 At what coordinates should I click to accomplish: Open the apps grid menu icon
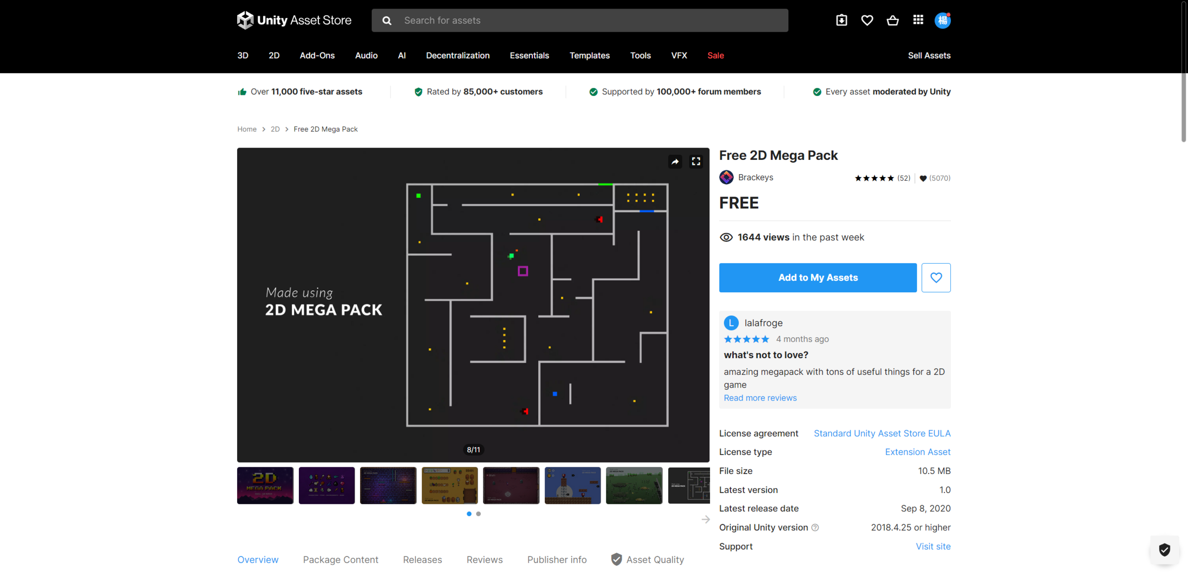tap(918, 20)
